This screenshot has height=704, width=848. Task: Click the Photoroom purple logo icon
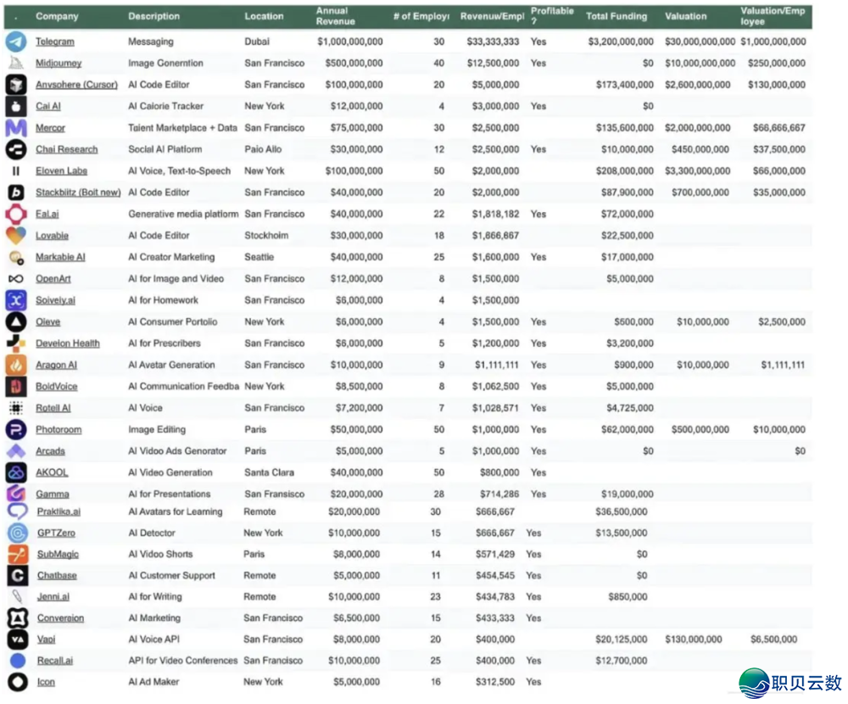(x=16, y=430)
